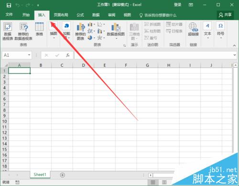The image size is (239, 186).
Task: Click 推荐的图表 recommended charts
Action: (x=80, y=31)
